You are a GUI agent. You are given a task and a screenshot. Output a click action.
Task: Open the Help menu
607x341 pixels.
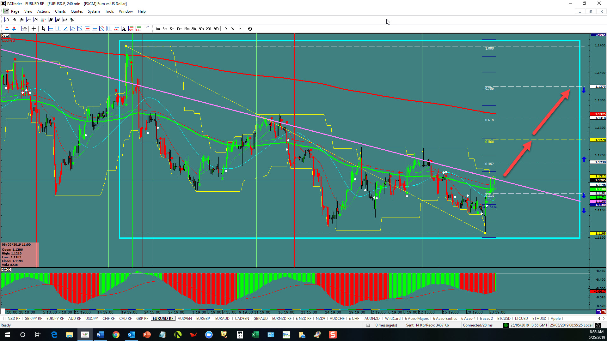click(x=142, y=11)
